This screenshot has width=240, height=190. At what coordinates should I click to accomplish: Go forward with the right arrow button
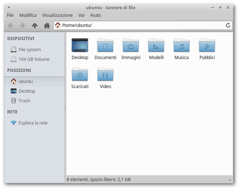click(22, 25)
